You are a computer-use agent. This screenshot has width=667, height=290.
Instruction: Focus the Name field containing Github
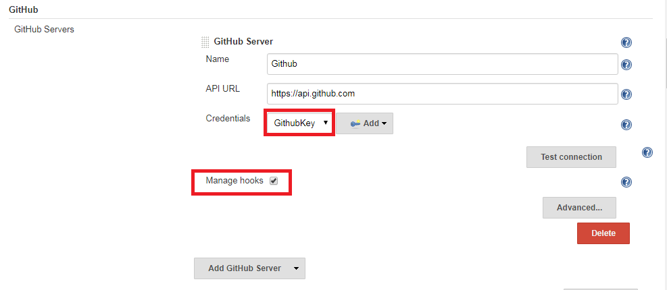pos(443,64)
